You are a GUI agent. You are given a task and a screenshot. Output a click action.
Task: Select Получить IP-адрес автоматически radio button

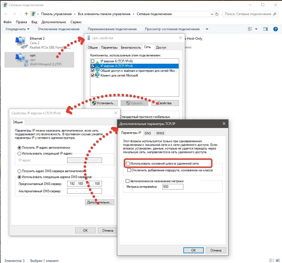[x=19, y=148]
